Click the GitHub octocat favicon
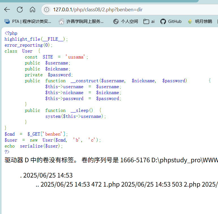The image size is (218, 214). point(163,21)
